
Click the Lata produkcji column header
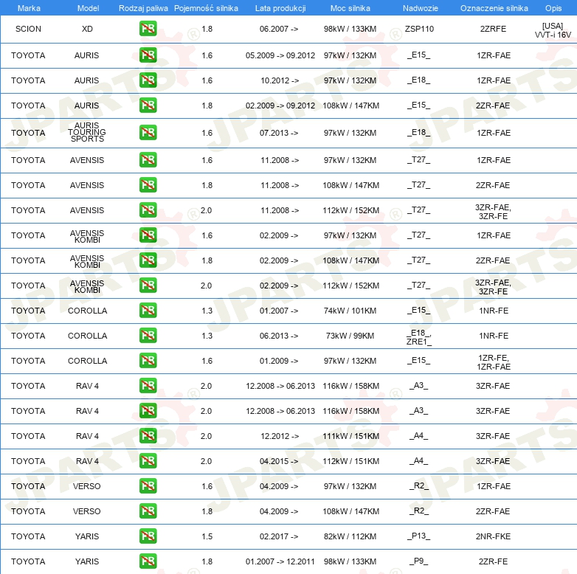tap(280, 8)
